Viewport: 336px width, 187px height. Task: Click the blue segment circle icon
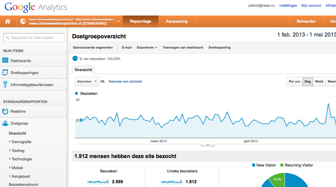(75, 59)
